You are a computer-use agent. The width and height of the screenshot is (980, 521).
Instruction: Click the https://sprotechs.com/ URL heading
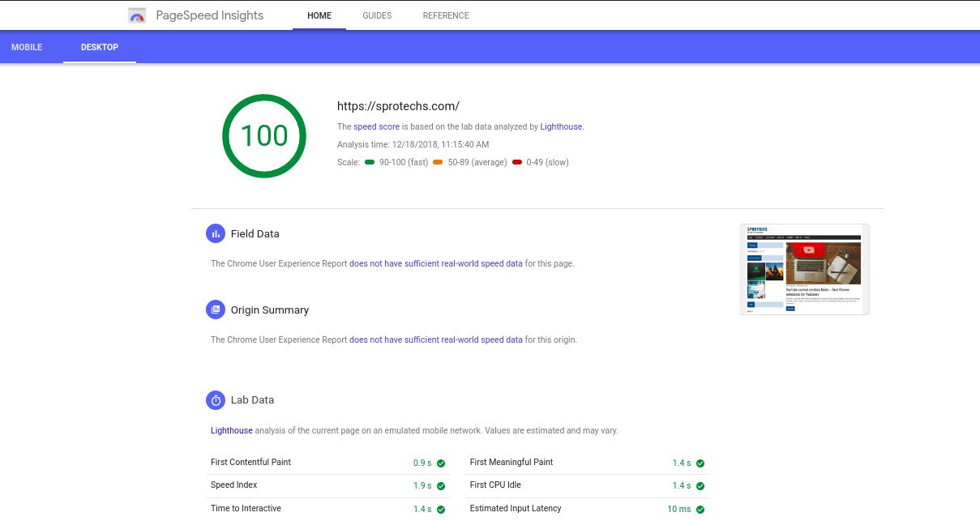[x=399, y=106]
